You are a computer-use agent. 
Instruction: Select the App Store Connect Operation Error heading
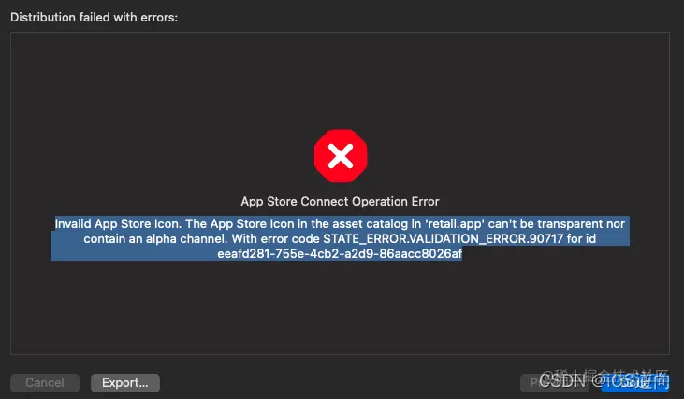[340, 202]
